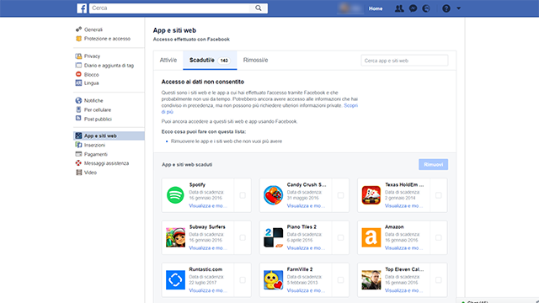Click the Texas HoldEm app icon
The image size is (539, 303).
(x=371, y=195)
